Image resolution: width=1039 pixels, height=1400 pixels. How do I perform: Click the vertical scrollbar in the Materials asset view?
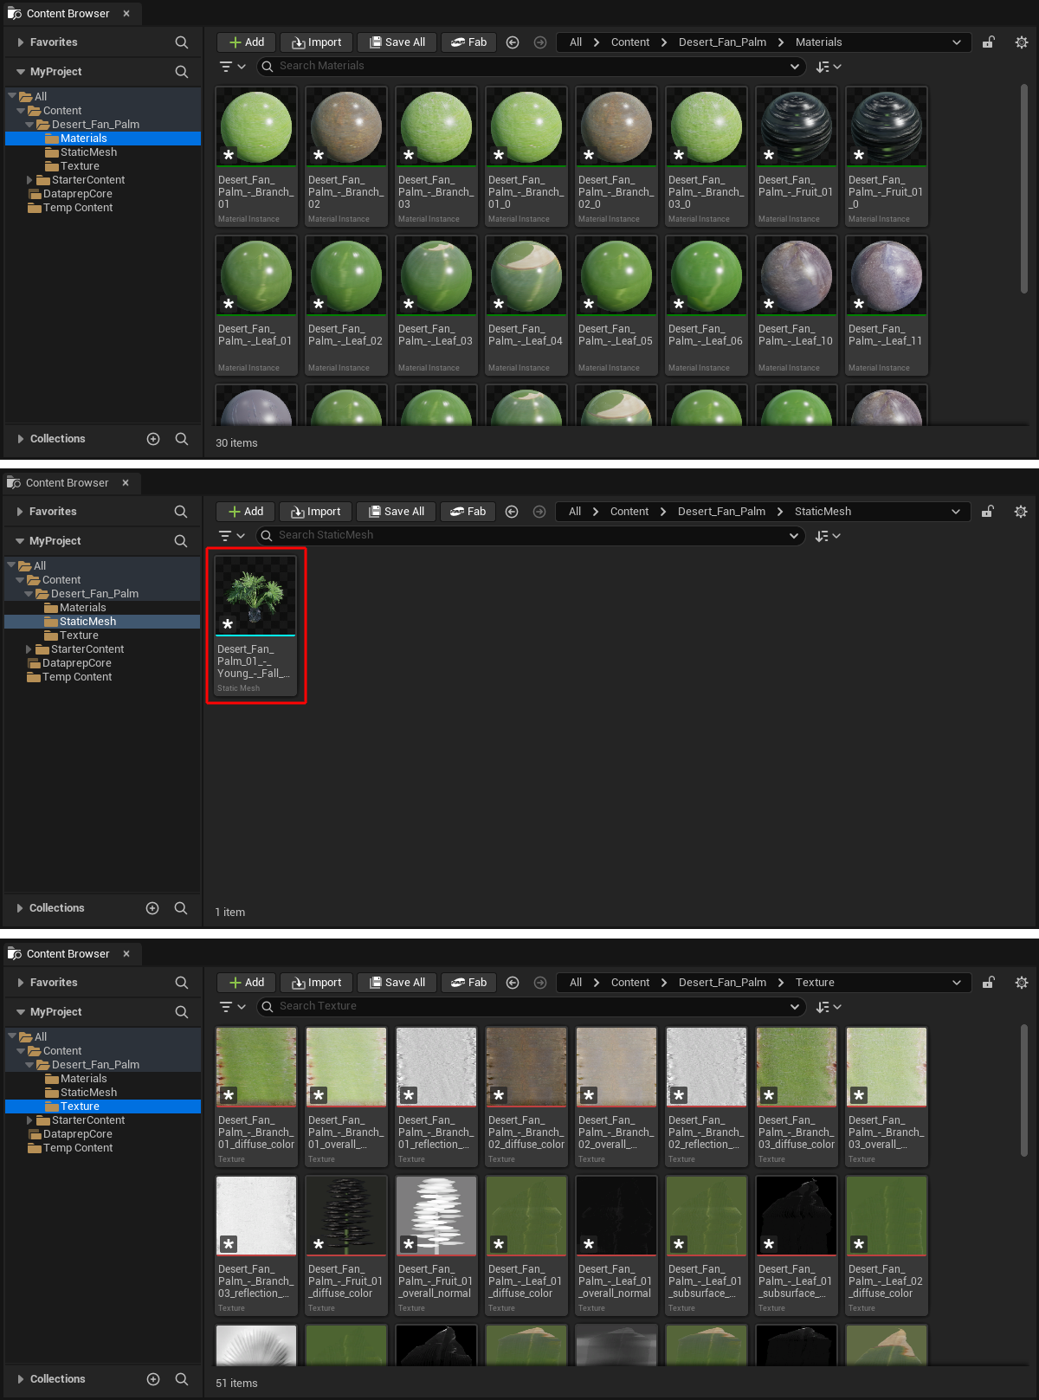pyautogui.click(x=1024, y=190)
